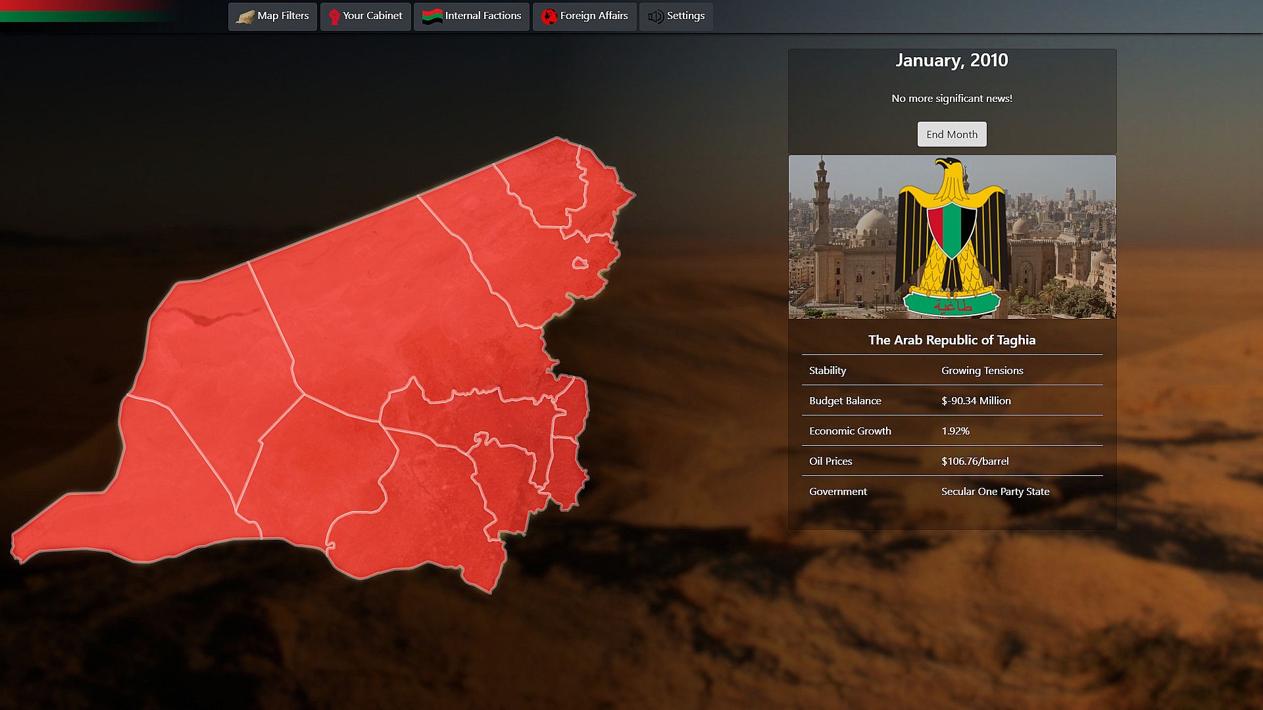Open the Foreign Affairs menu label

tap(593, 16)
